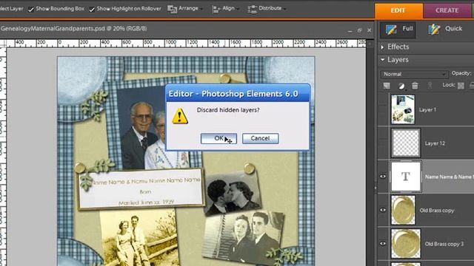Restore the document window
This screenshot has height=266, width=474.
tap(359, 30)
